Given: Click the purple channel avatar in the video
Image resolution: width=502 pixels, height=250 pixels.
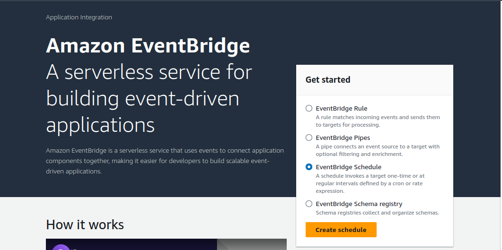Looking at the screenshot, I should pyautogui.click(x=61, y=247).
